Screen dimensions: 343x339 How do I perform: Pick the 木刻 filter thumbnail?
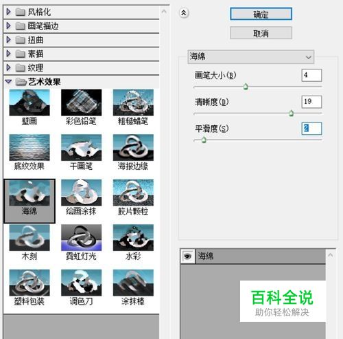[x=29, y=238]
